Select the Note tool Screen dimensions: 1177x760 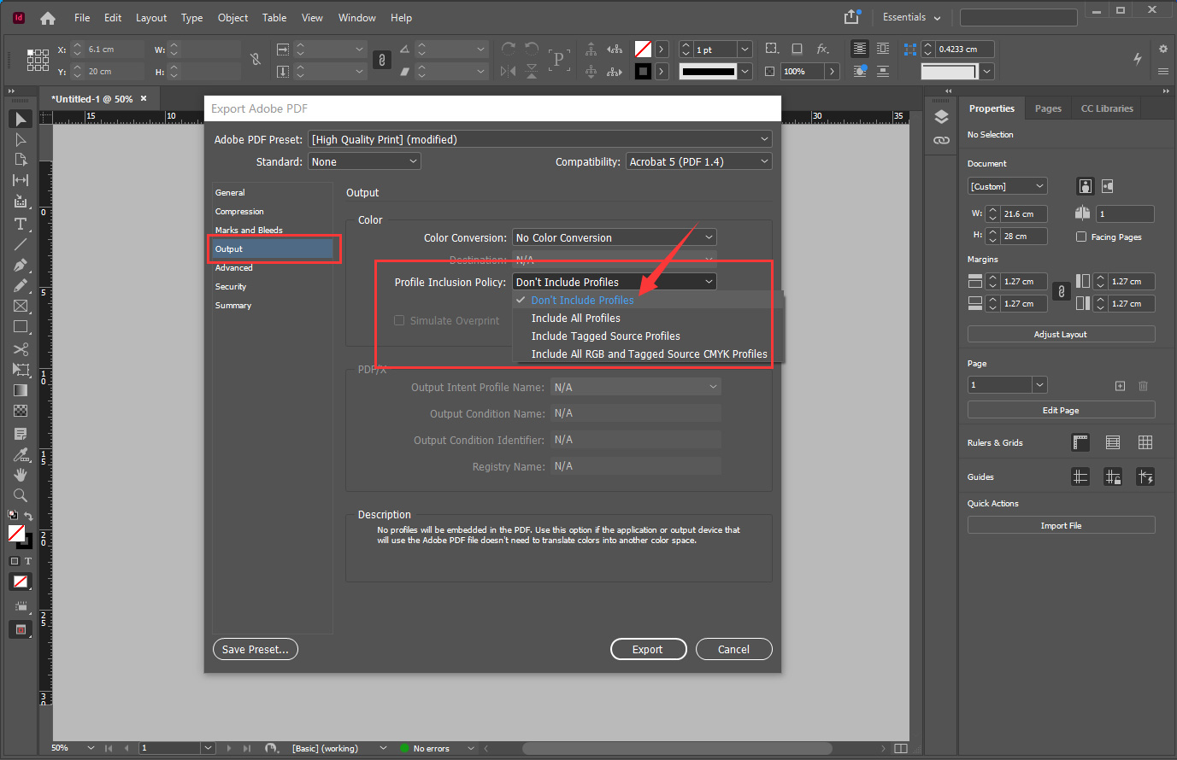(21, 434)
